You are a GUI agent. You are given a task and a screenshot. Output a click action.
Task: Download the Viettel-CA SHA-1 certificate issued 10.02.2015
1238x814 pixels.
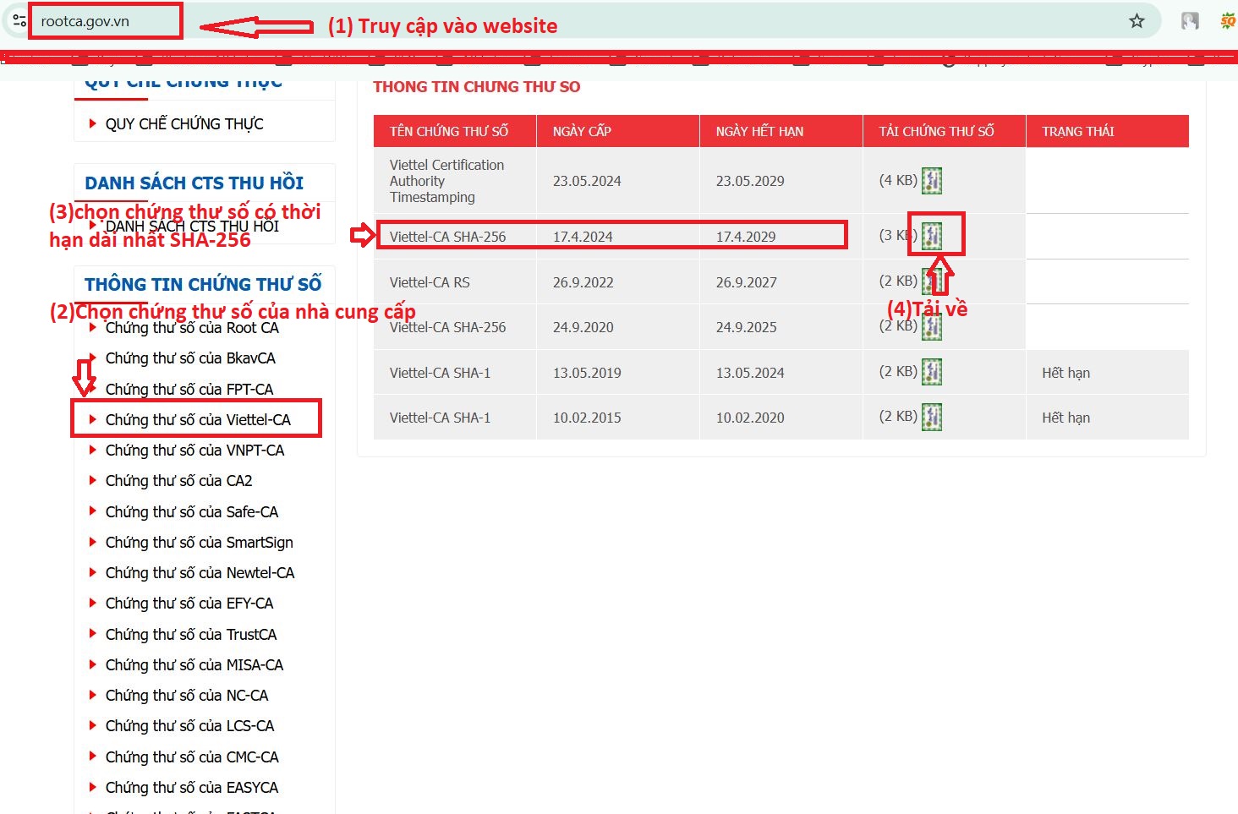(x=931, y=417)
